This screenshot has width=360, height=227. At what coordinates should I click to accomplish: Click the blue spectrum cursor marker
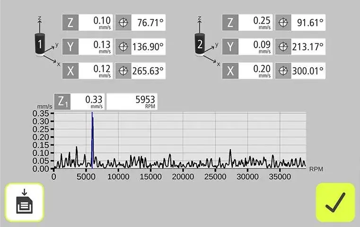(92, 140)
